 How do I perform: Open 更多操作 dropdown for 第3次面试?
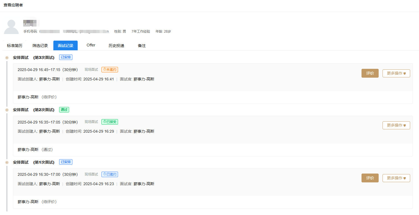[396, 73]
